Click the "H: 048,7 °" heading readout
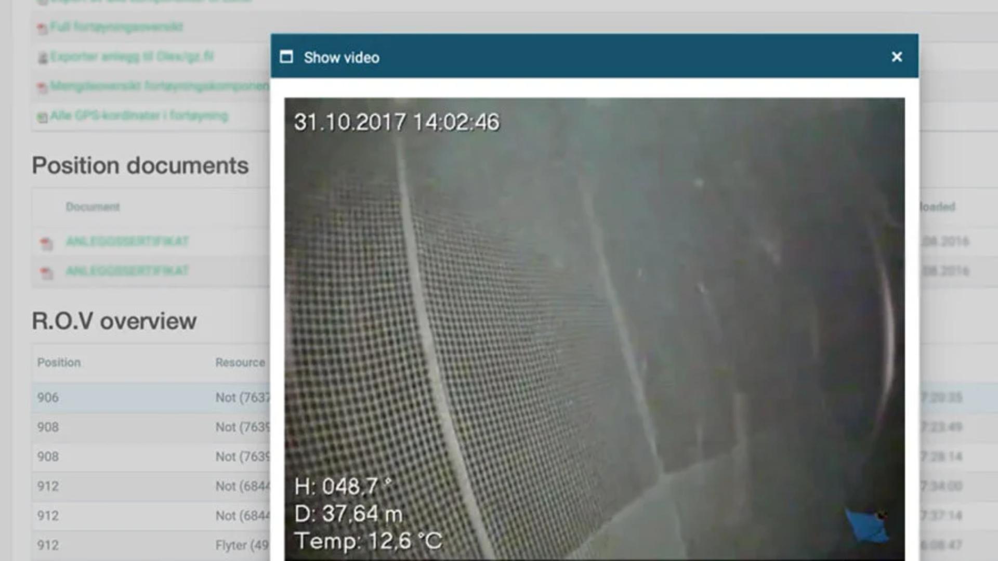Image resolution: width=998 pixels, height=561 pixels. pos(343,487)
